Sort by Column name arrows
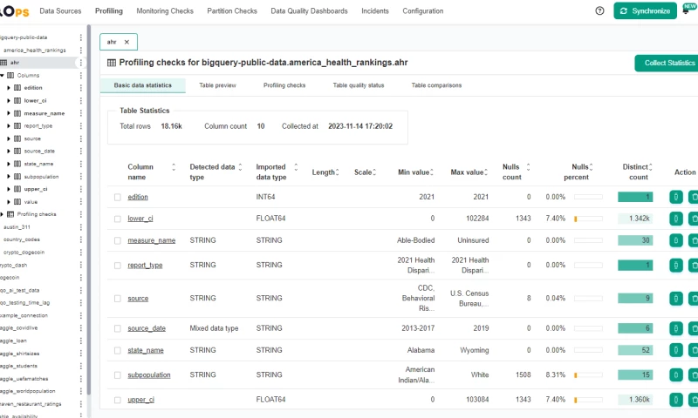The height and width of the screenshot is (418, 698). tap(174, 167)
